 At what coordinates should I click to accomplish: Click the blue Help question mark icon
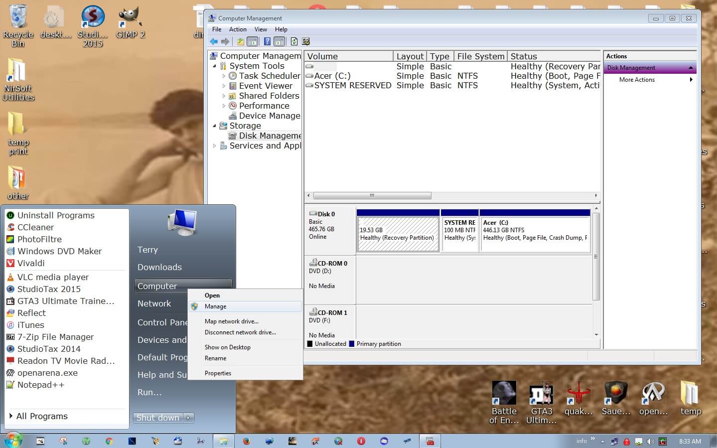tap(268, 41)
